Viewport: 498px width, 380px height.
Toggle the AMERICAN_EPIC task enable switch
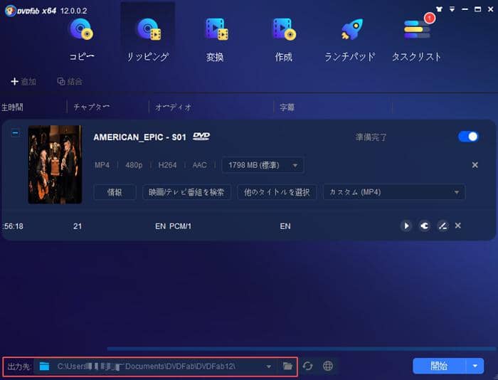tap(468, 137)
